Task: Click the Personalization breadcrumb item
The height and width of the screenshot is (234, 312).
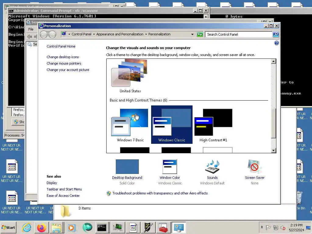Action: coord(159,34)
